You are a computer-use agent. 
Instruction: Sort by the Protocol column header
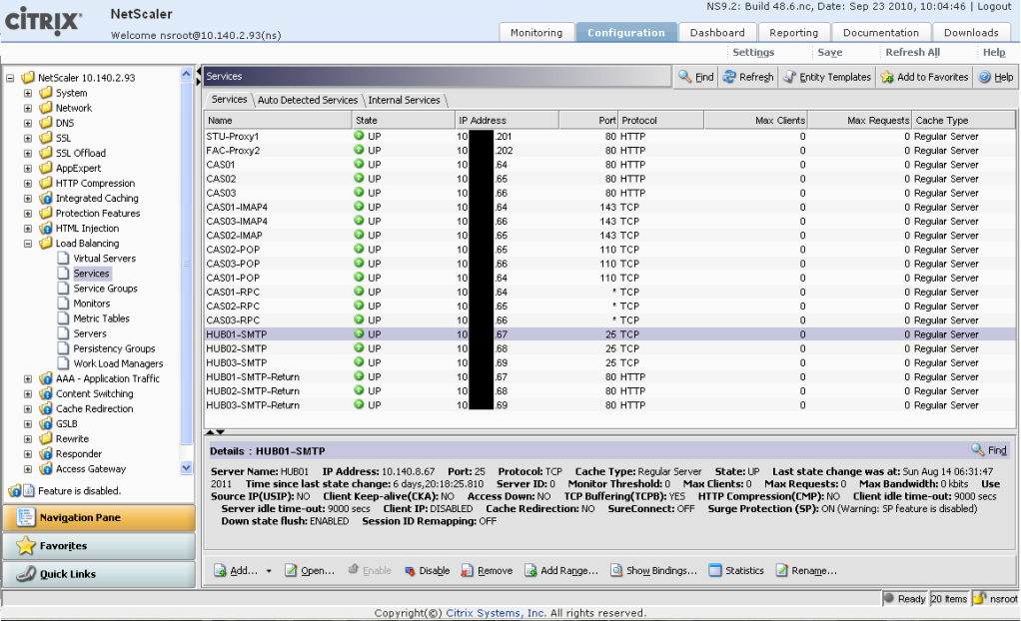(660, 120)
